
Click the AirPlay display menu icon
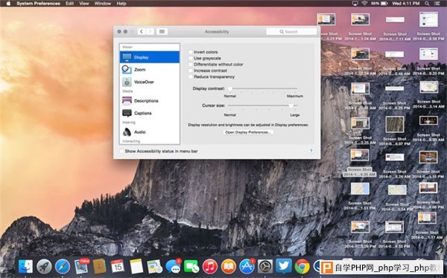355,4
